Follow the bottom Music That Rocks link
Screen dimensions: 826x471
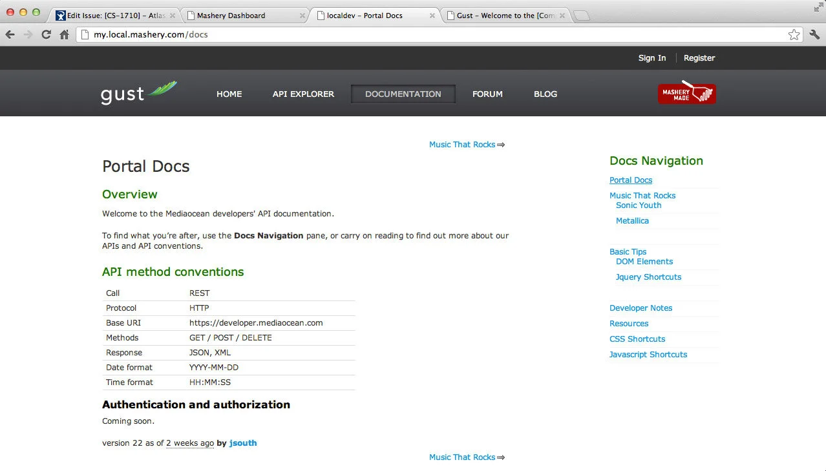[467, 457]
